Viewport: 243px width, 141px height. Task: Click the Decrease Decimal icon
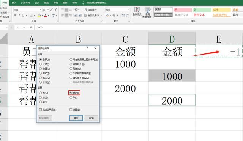(x=128, y=15)
